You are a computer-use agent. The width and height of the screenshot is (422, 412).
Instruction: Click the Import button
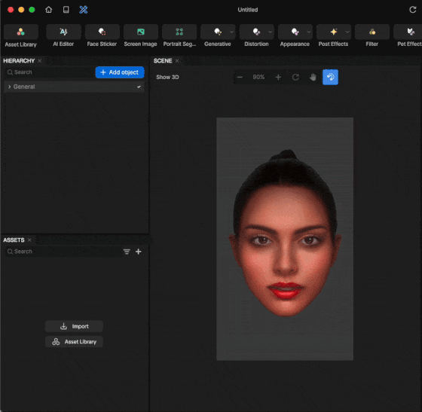(74, 326)
